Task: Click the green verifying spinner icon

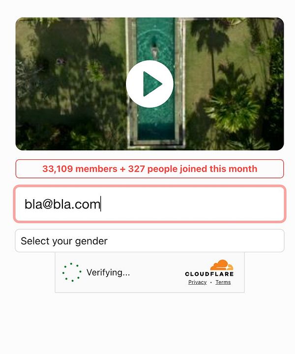Action: click(72, 272)
